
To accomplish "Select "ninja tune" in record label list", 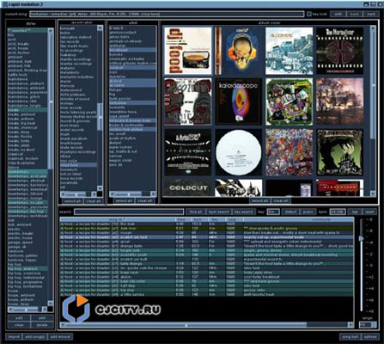I will 78,165.
